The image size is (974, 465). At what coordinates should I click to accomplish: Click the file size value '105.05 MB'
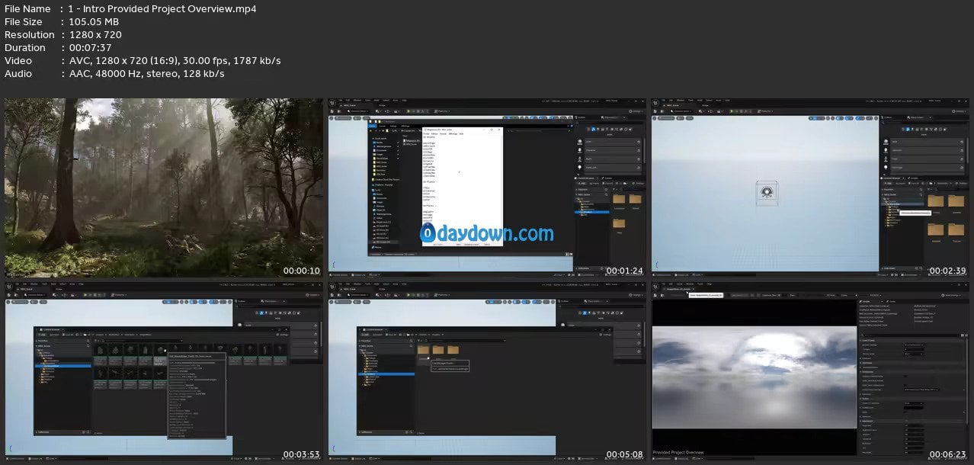pos(95,22)
